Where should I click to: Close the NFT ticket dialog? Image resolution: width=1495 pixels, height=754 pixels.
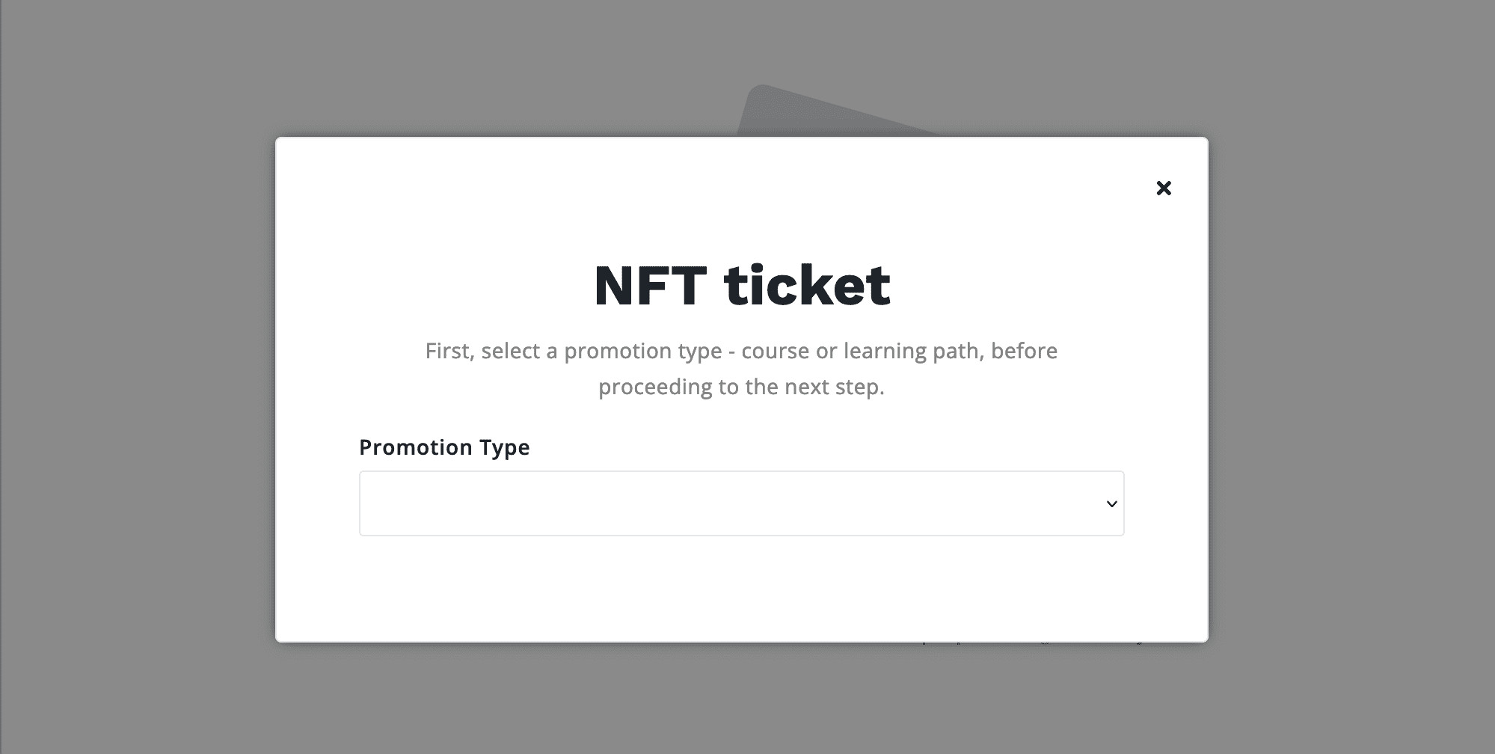[x=1164, y=188]
